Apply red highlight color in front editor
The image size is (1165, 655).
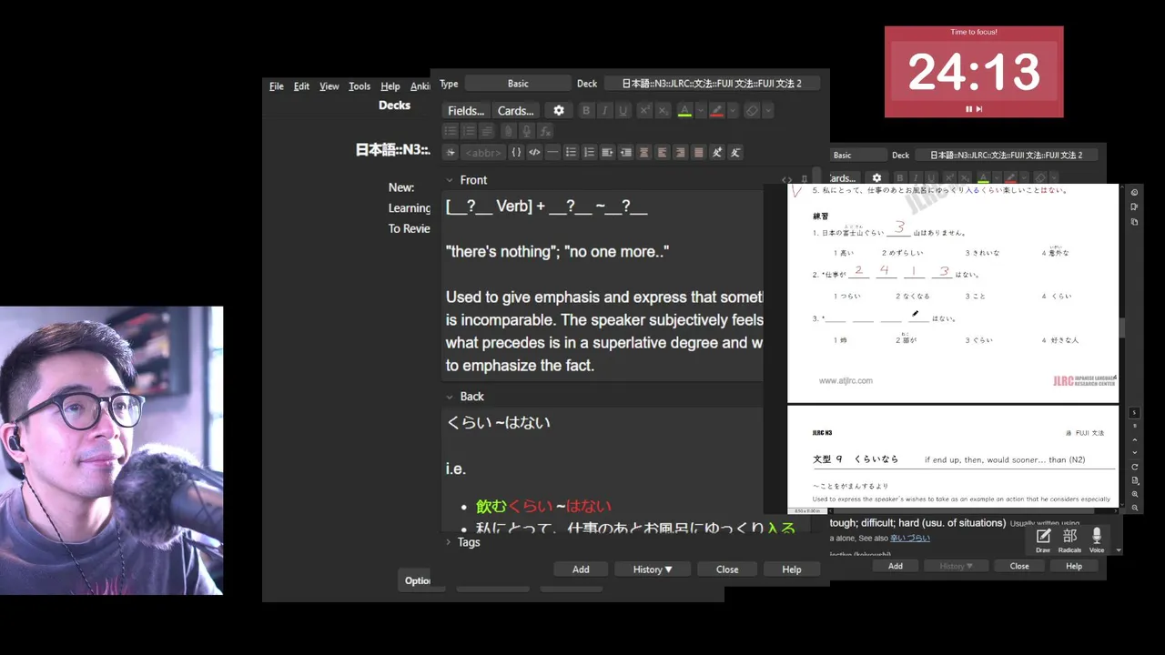tap(716, 110)
